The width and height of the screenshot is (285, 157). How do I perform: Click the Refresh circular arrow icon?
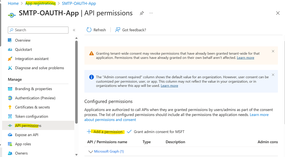click(89, 30)
